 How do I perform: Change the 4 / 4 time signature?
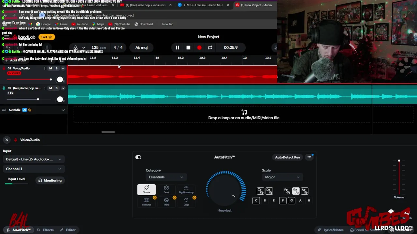118,47
